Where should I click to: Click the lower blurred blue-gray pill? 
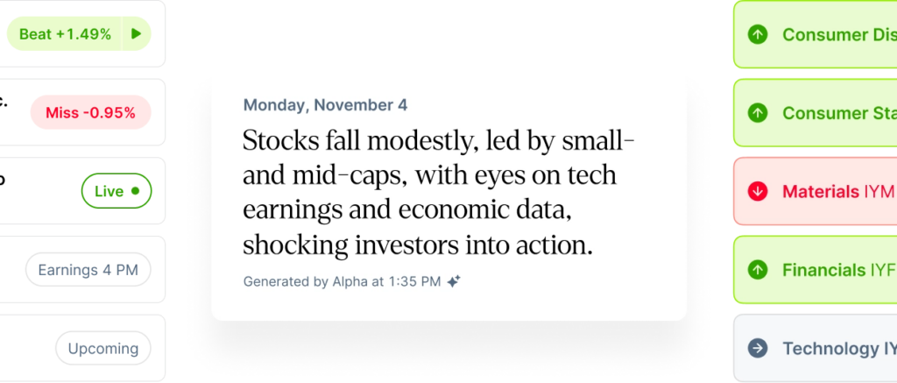coord(104,351)
